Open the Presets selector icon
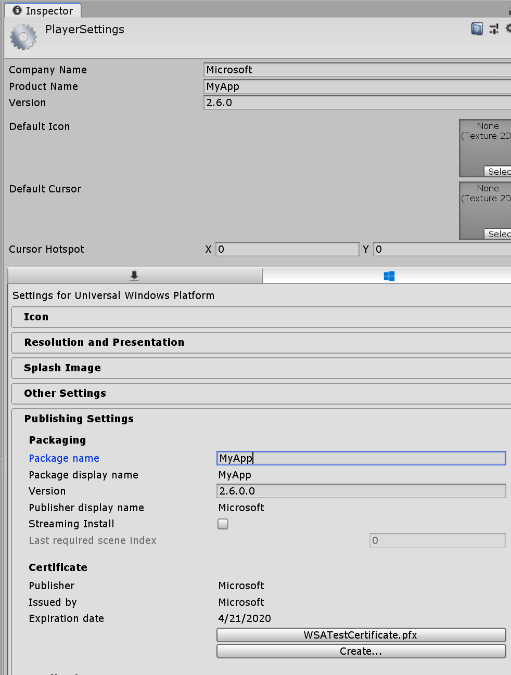Screen dimensions: 511x675 tap(493, 29)
